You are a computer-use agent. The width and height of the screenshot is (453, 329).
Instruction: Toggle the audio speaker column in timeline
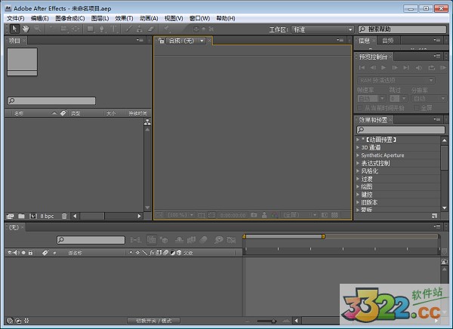click(15, 252)
